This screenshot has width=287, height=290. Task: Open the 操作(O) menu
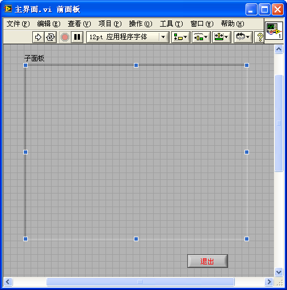click(141, 24)
